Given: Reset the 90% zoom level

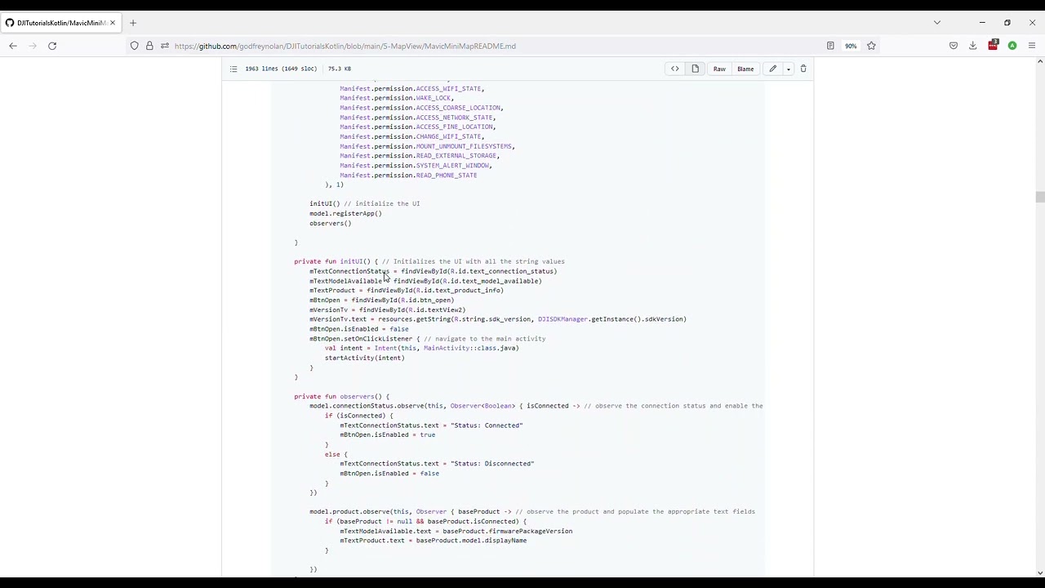Looking at the screenshot, I should click(x=851, y=46).
